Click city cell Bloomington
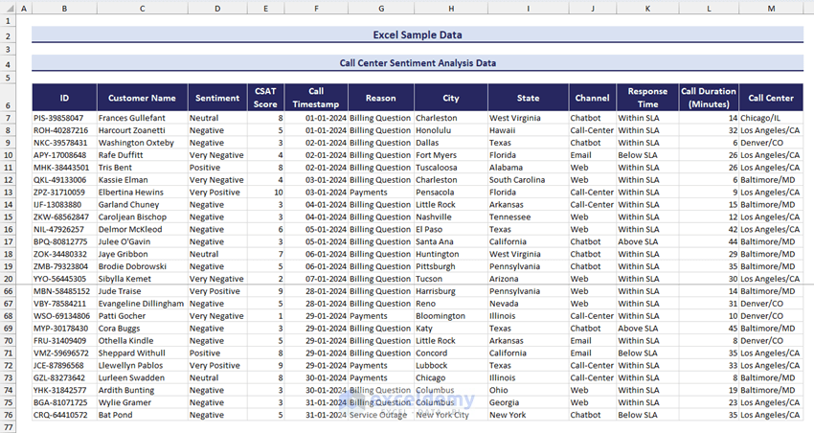This screenshot has width=814, height=433. 451,316
